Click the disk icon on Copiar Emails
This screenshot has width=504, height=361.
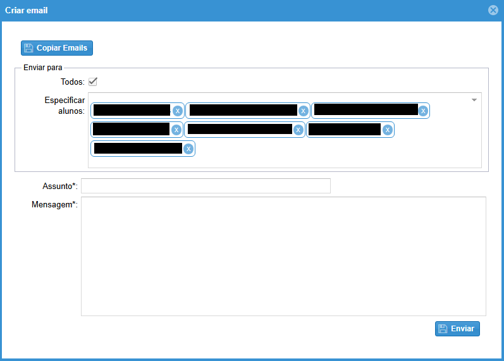pos(28,48)
